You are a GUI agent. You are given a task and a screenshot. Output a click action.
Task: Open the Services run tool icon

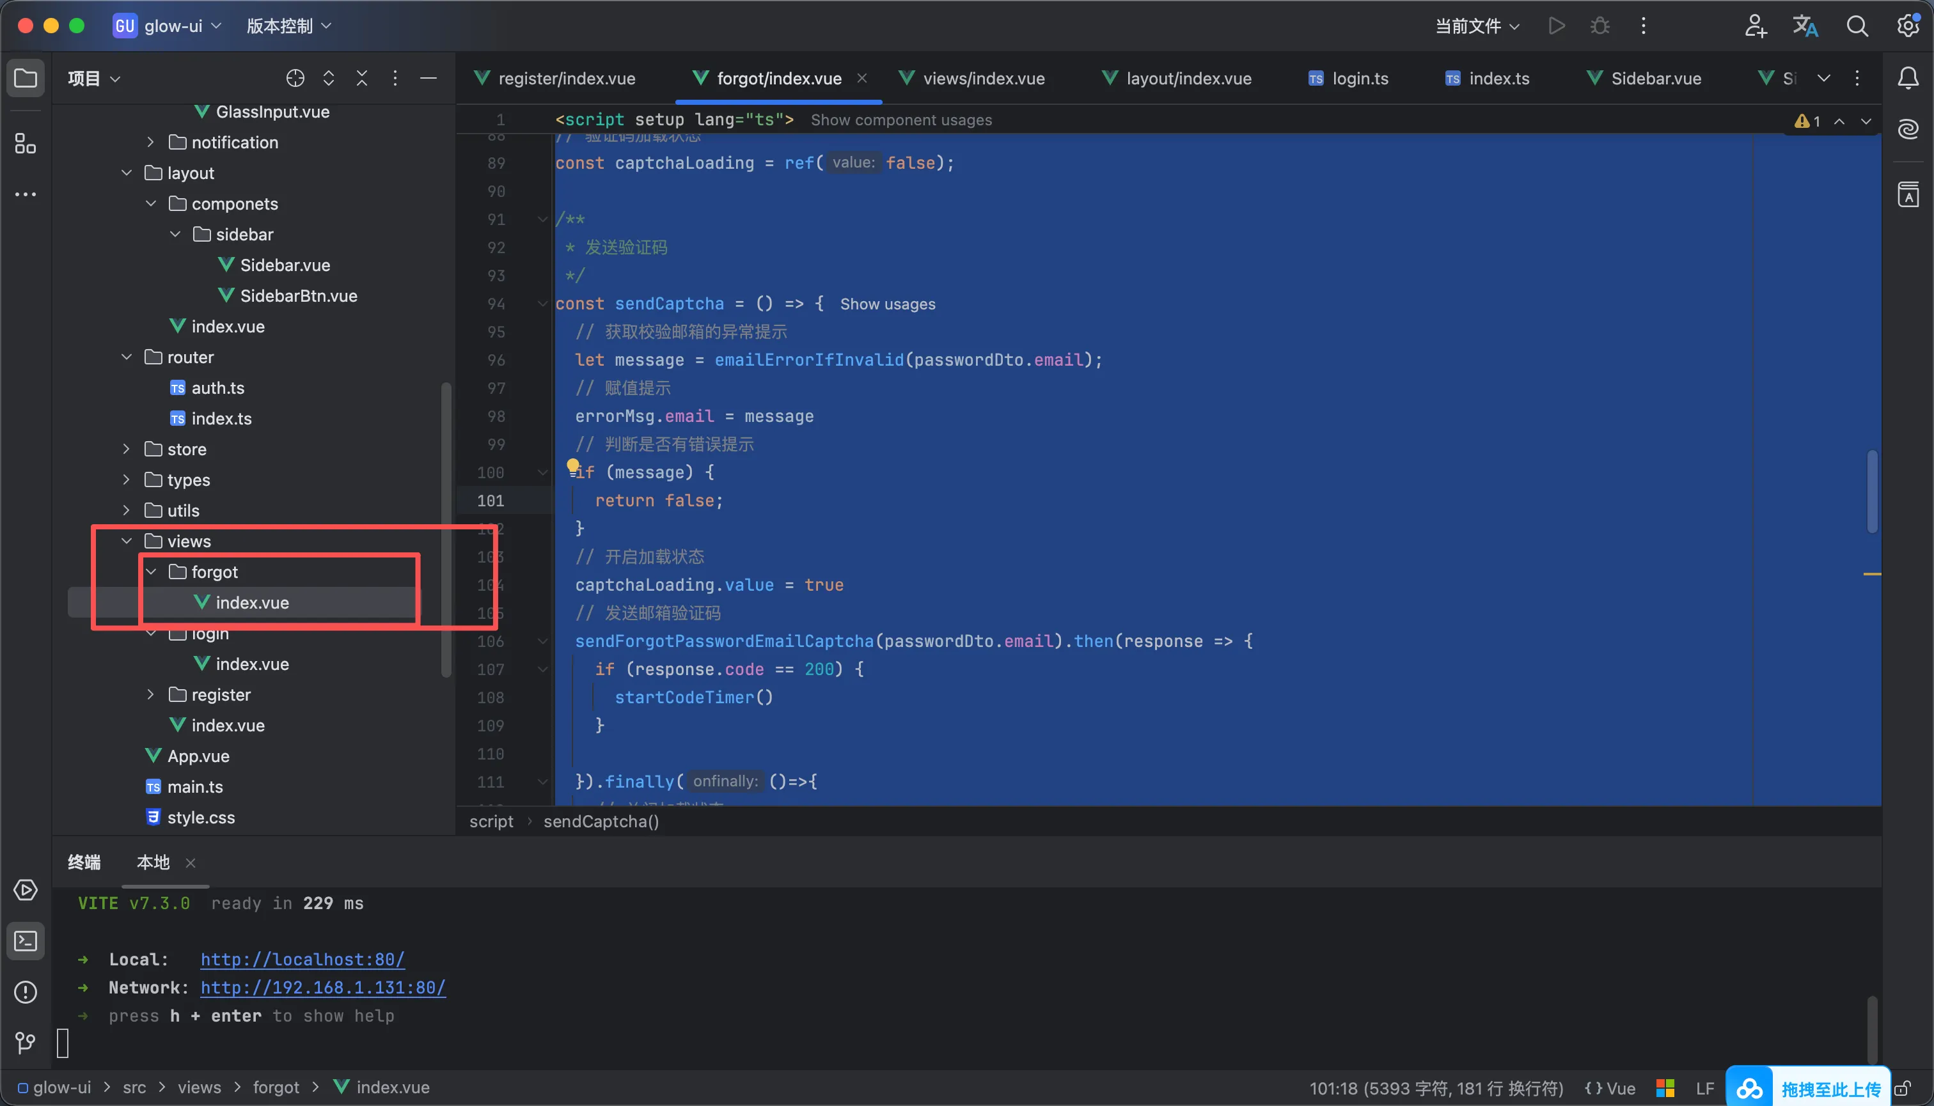pos(26,889)
